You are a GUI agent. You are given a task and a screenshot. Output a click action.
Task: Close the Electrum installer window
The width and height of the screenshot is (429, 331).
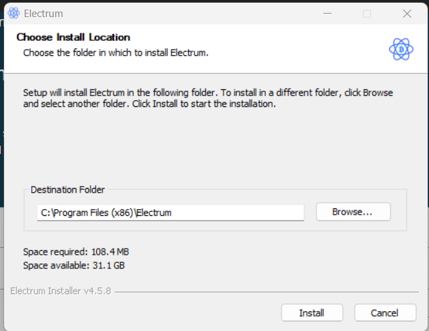click(x=407, y=13)
